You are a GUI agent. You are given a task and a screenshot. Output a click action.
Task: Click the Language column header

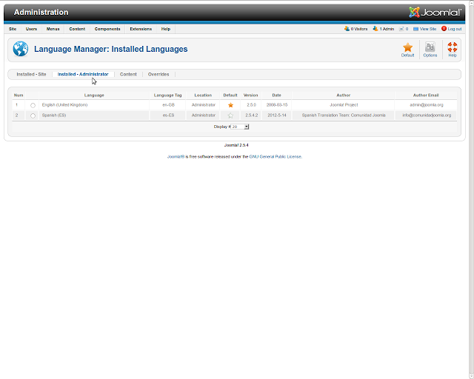[x=94, y=95]
